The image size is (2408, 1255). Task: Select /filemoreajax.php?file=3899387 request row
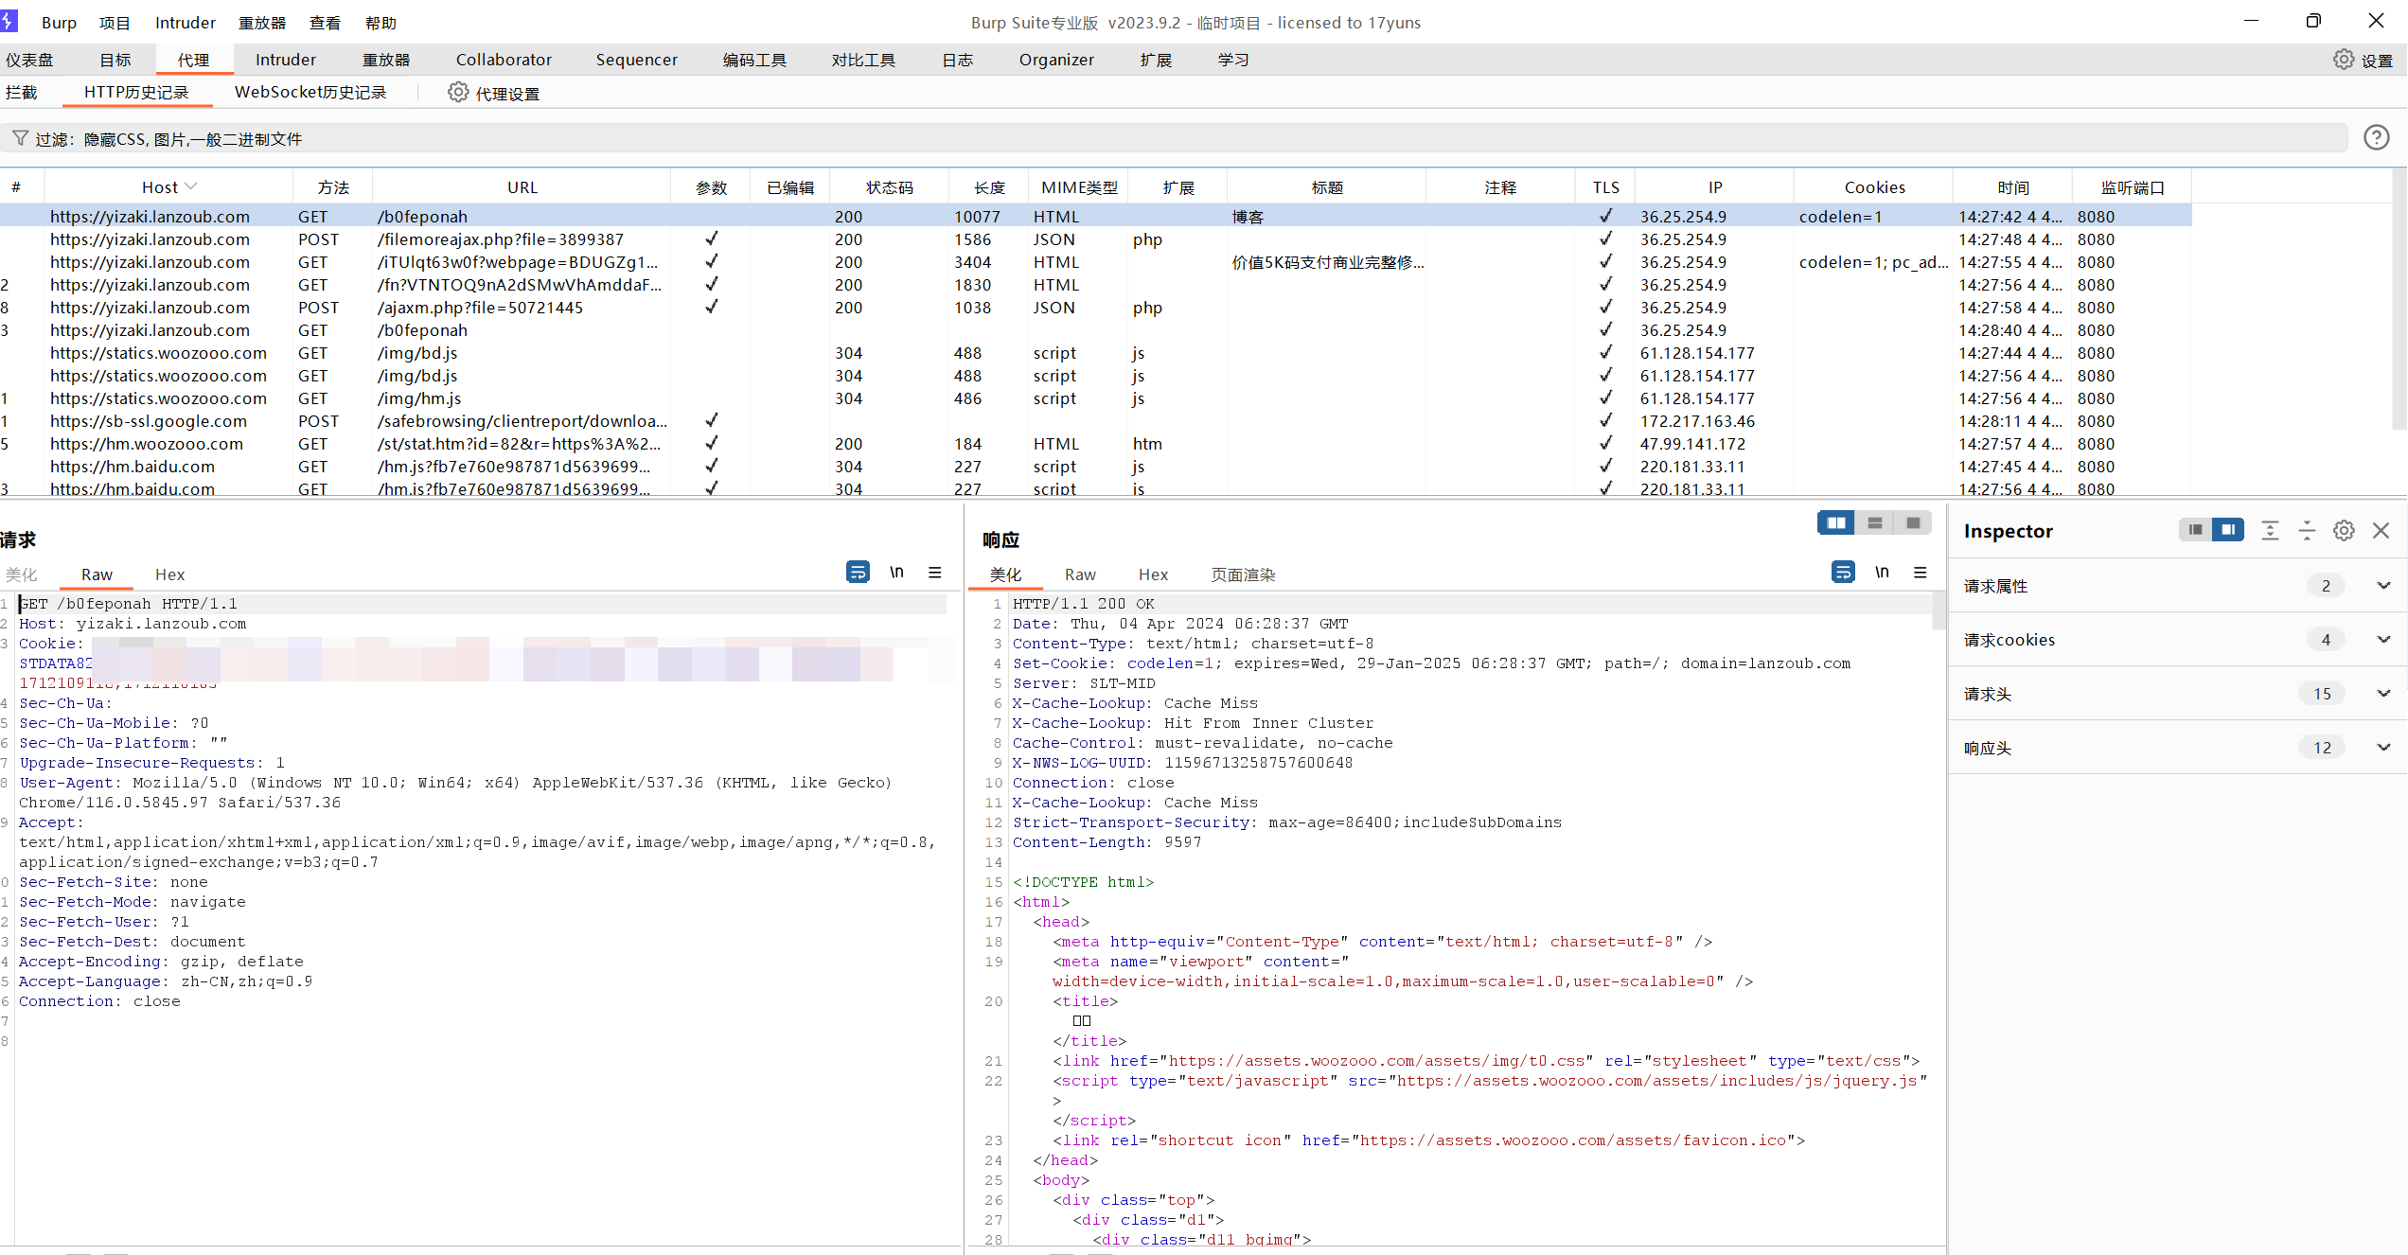[x=1096, y=239]
